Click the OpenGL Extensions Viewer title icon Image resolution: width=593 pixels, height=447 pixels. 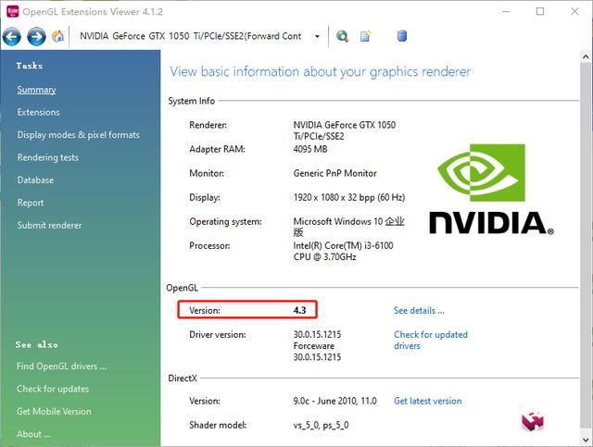(x=13, y=12)
